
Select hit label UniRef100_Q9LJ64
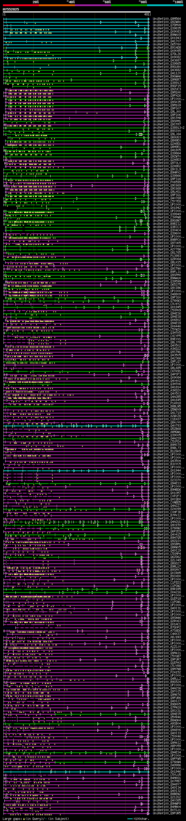point(167,134)
